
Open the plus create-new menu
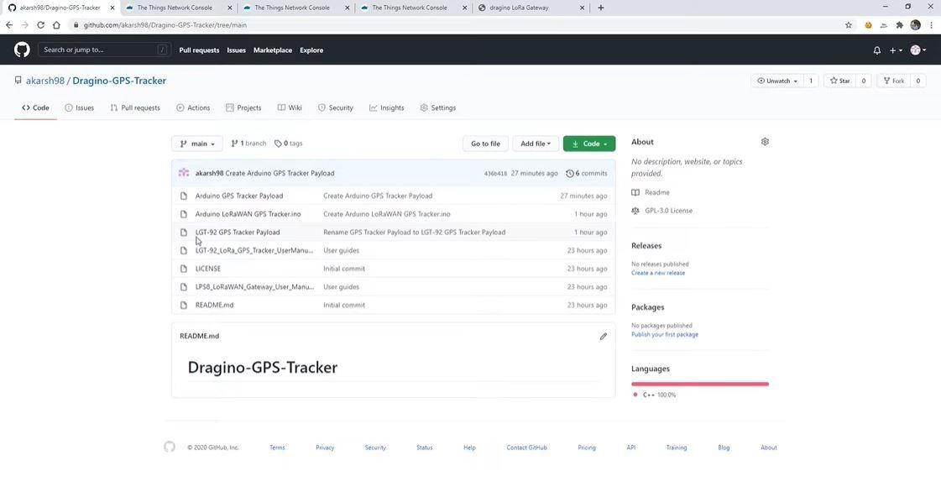896,50
